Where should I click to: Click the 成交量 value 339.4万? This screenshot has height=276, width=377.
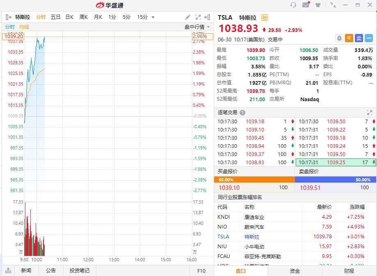(363, 50)
